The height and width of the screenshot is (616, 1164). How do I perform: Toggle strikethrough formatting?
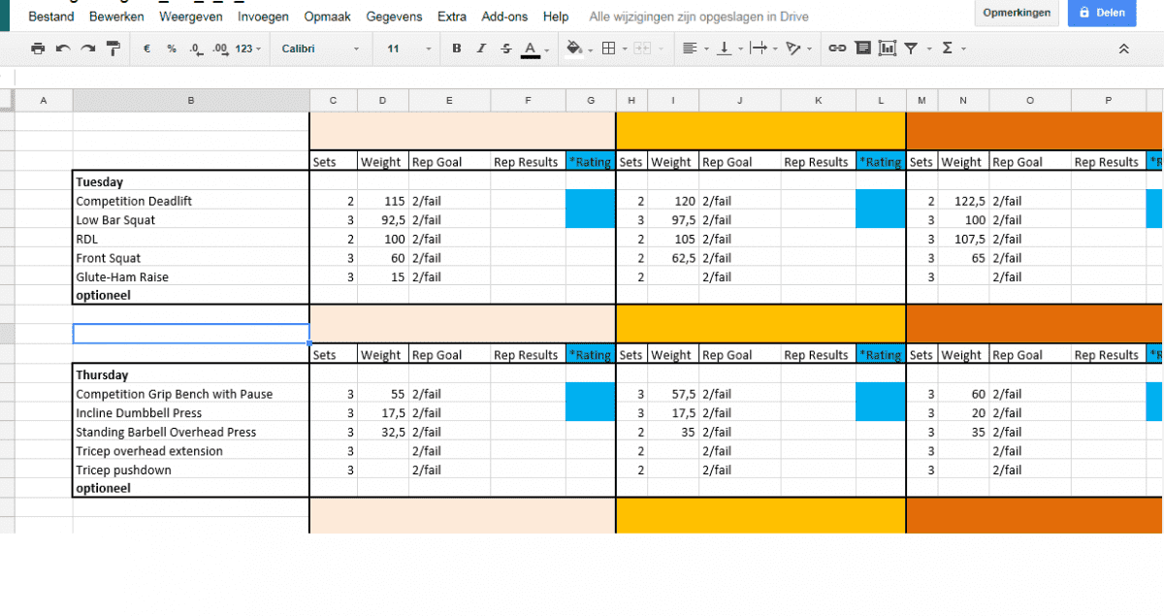pyautogui.click(x=503, y=48)
